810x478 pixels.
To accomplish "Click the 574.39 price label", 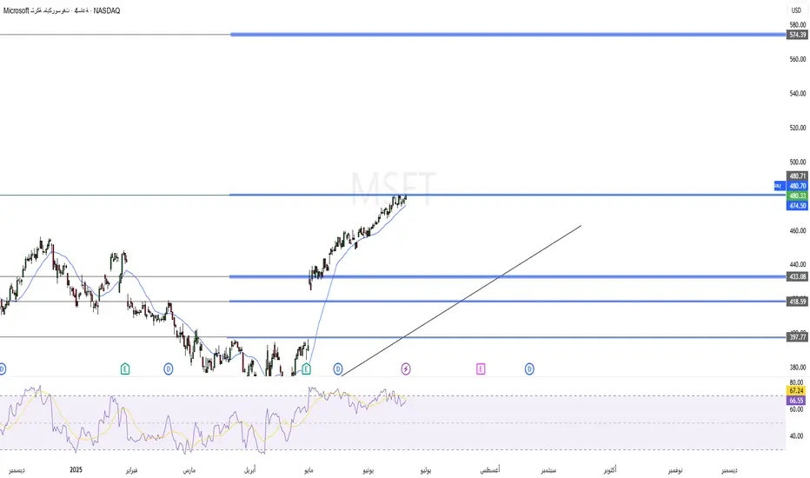I will point(797,35).
